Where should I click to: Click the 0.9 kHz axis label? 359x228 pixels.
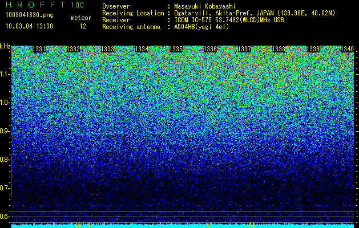pos(5,131)
